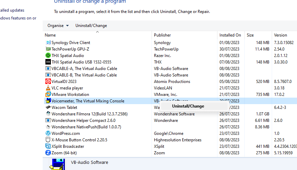Select VBCABLE-A, The Virtual Audio Cable

click(x=84, y=69)
